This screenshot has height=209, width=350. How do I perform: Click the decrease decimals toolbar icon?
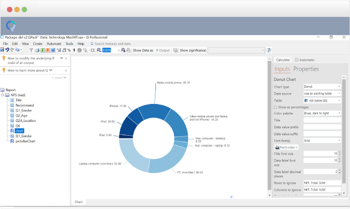tap(64, 50)
